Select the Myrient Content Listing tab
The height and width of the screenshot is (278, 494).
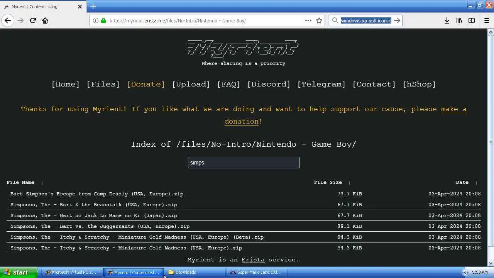click(43, 7)
